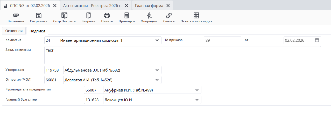Open the Печать printer icon
Viewport: 331px width, 113px height.
pos(107,16)
